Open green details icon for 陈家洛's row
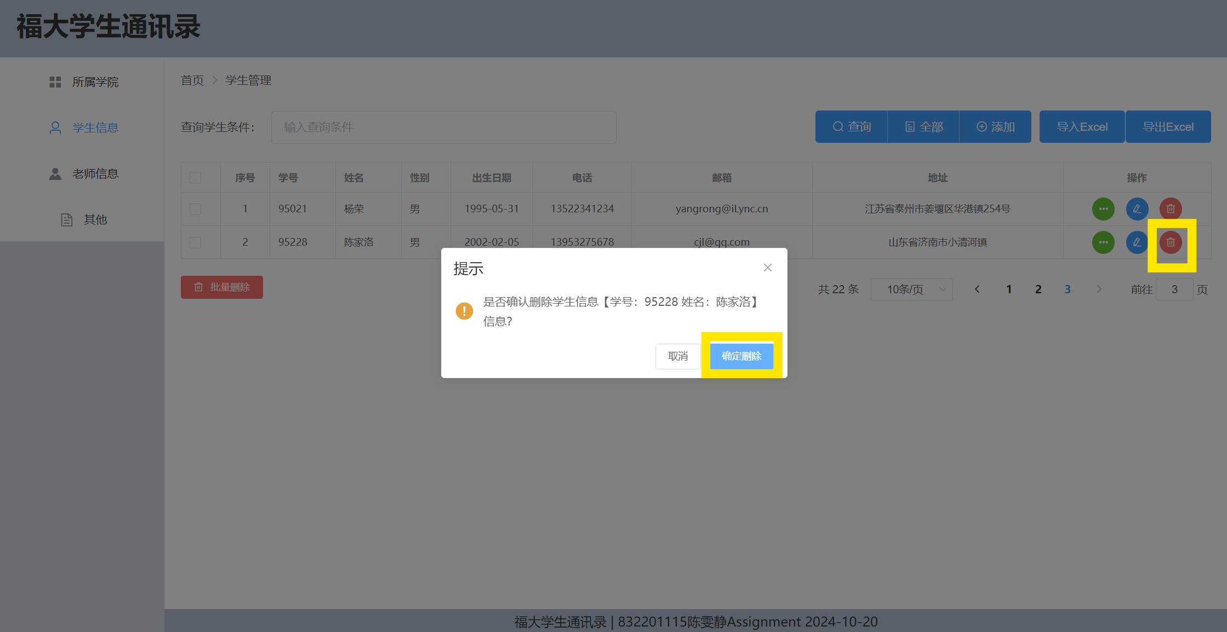Viewport: 1227px width, 632px height. pos(1103,242)
